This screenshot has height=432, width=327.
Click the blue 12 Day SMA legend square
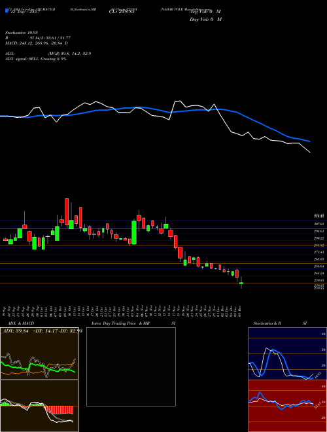(7, 10)
